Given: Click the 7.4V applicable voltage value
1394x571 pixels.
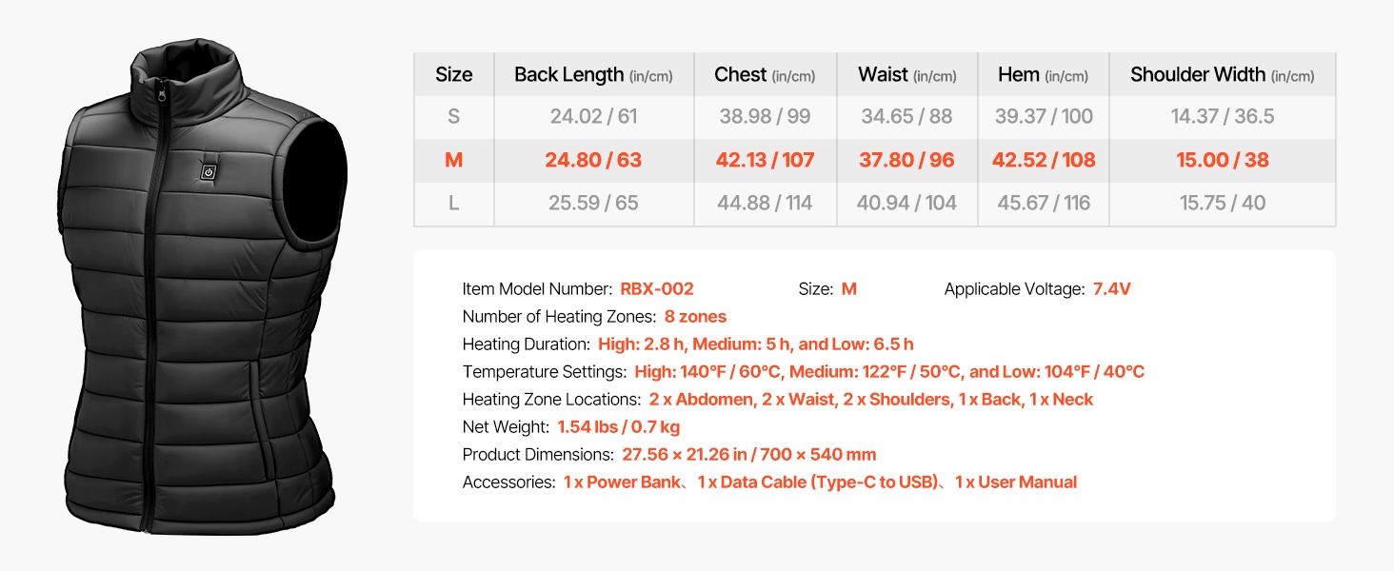Looking at the screenshot, I should [x=1111, y=288].
